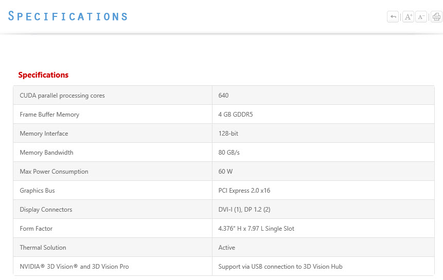Select the CUDA parallel processing cores row label

(x=62, y=96)
